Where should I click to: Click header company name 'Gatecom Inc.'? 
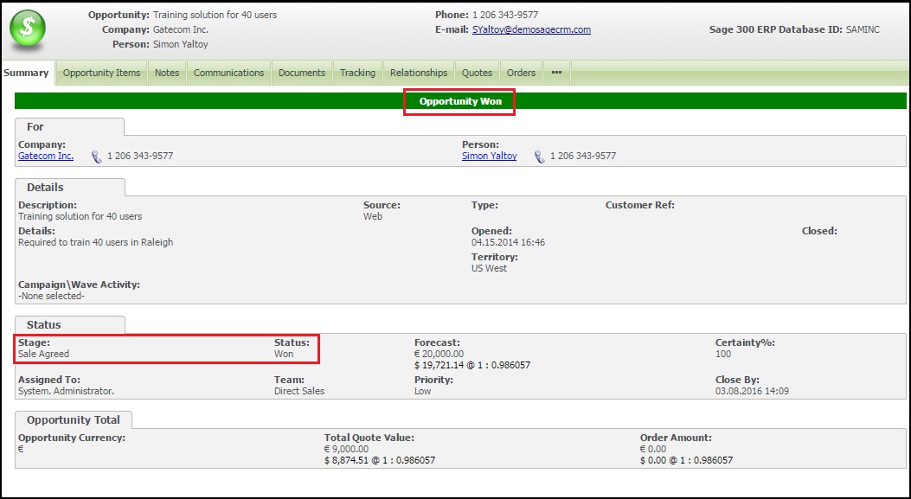pos(181,29)
